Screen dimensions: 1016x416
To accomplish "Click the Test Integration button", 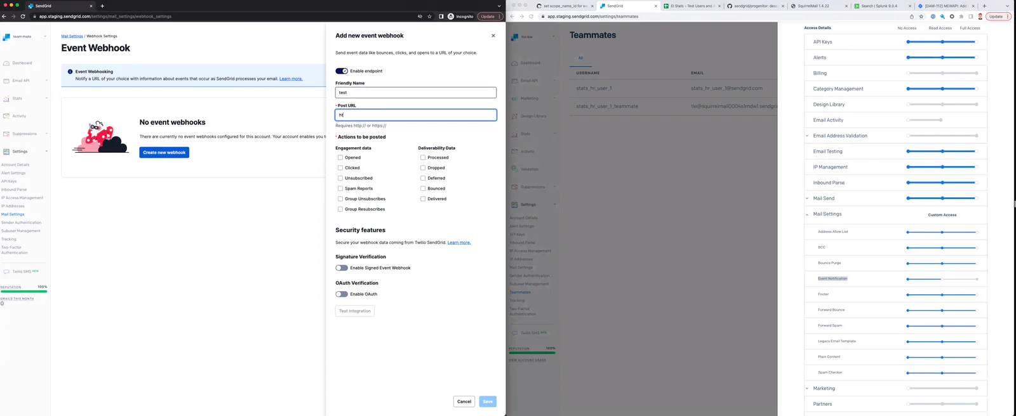I will tap(355, 311).
